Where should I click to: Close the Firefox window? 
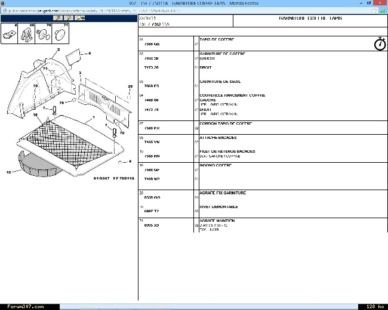[x=380, y=3]
